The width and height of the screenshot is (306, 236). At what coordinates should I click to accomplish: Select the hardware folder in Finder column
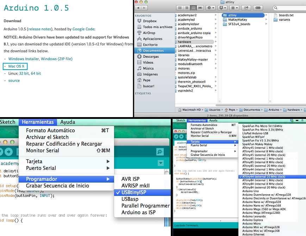(x=194, y=42)
